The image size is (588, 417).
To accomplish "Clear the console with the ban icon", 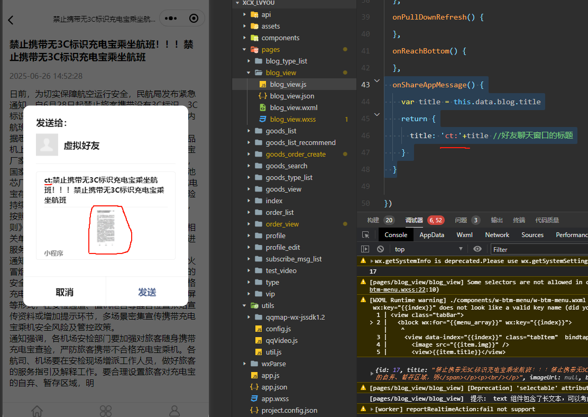I will coord(380,249).
